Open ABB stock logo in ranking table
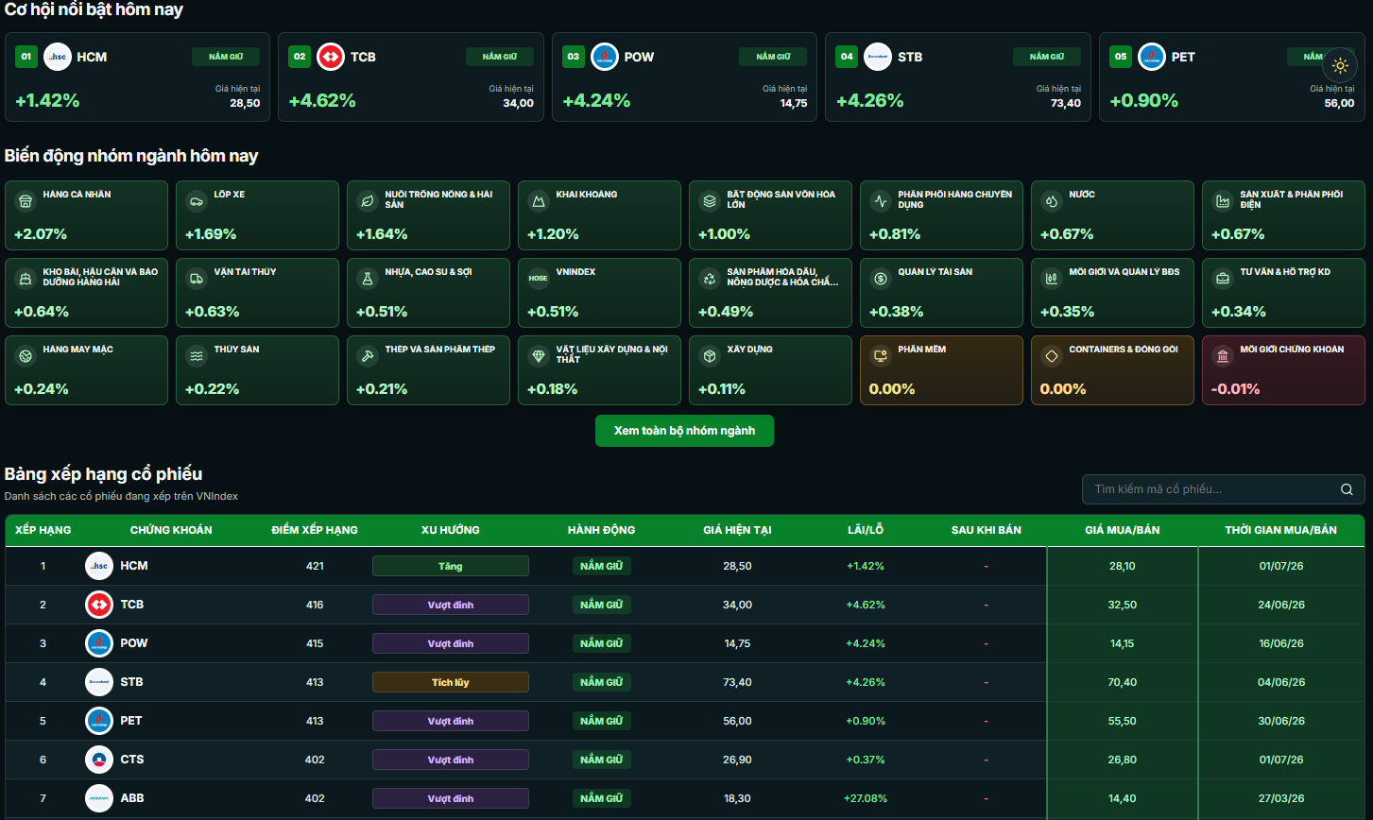The width and height of the screenshot is (1373, 820). [99, 798]
